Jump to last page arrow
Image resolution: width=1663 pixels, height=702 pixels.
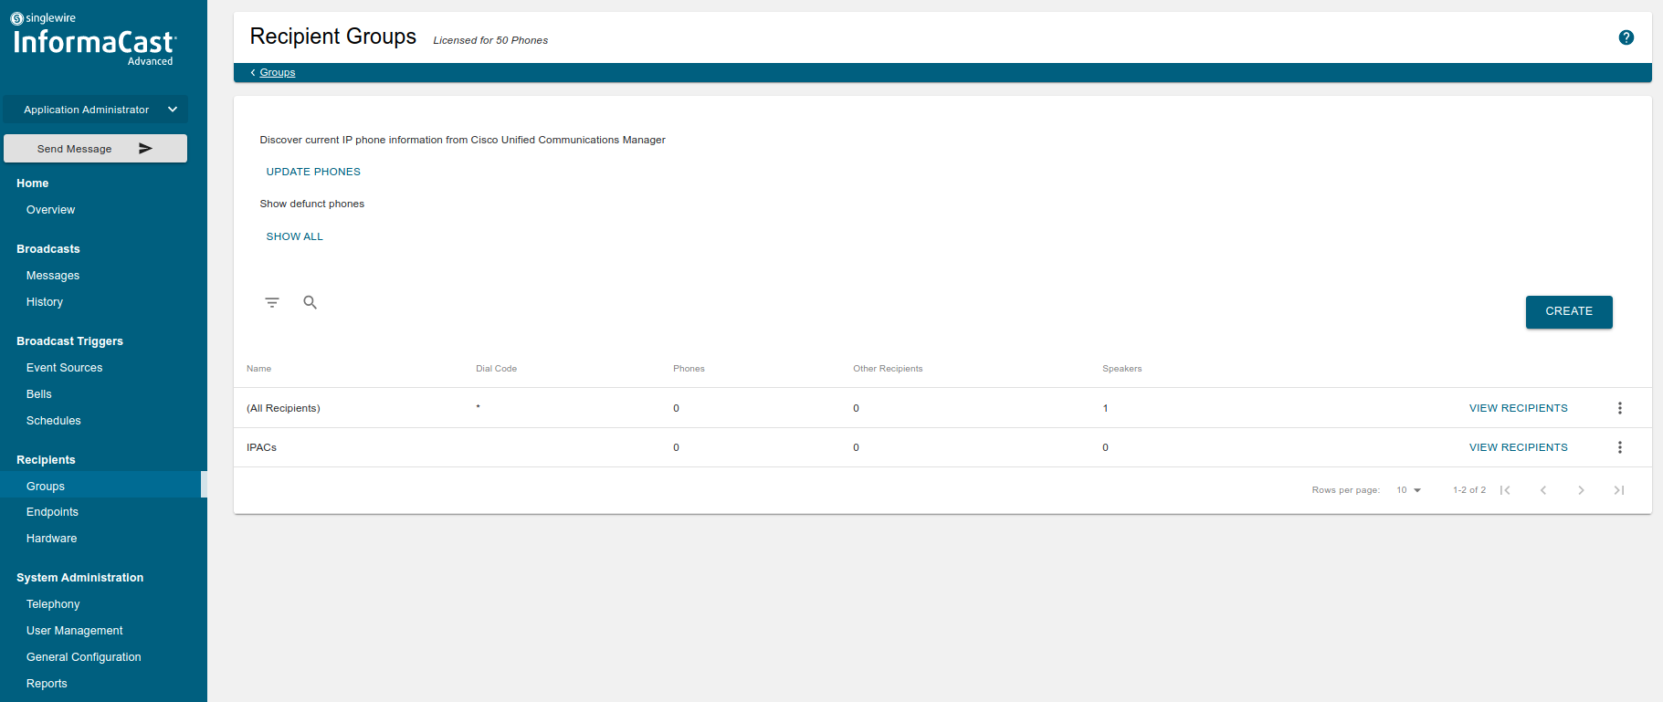[1618, 490]
